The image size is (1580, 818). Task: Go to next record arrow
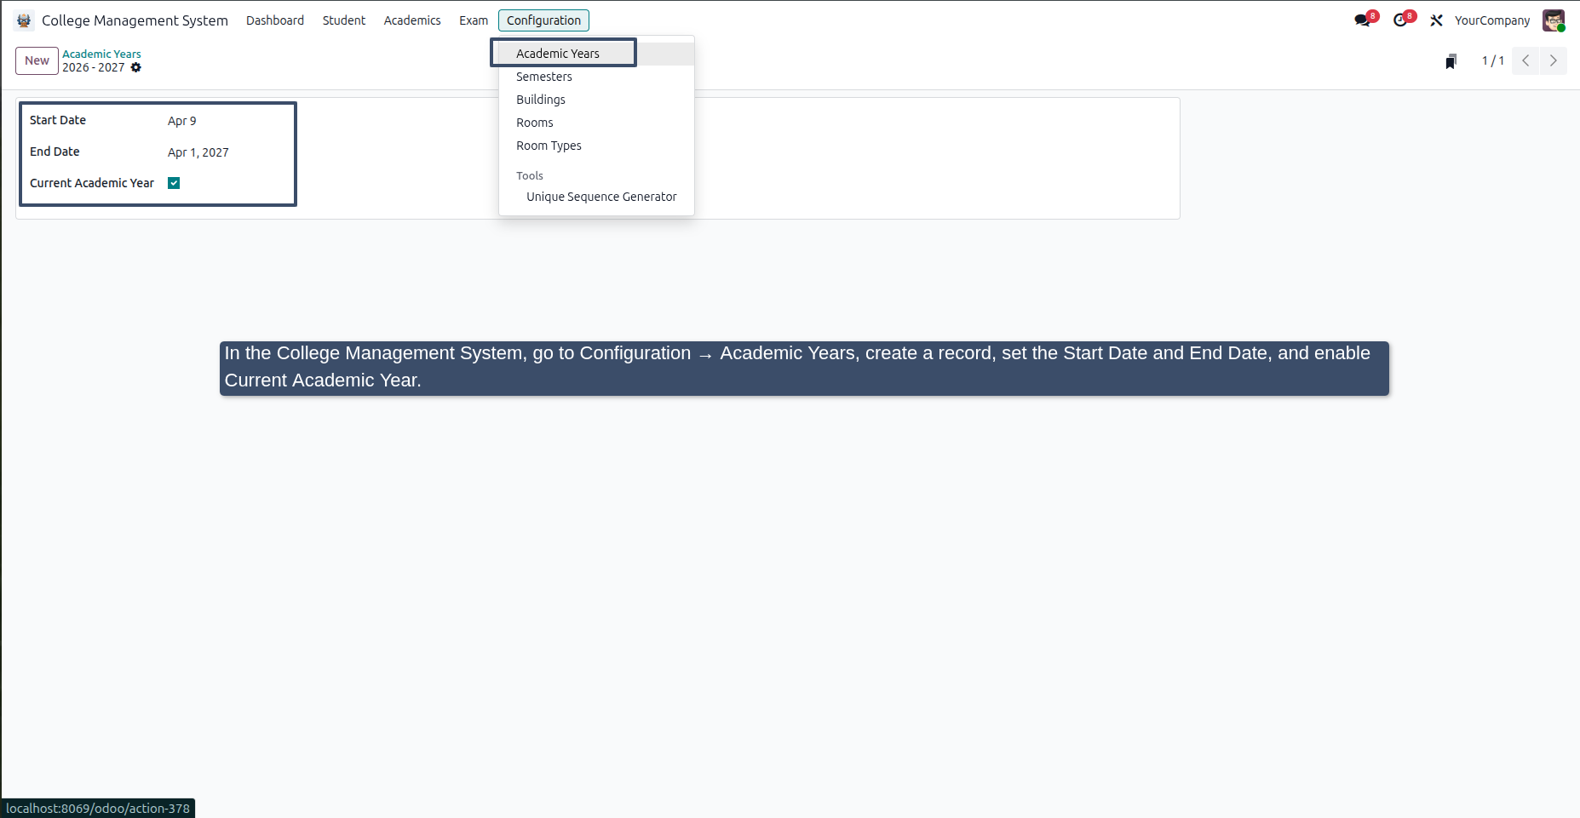[1553, 60]
